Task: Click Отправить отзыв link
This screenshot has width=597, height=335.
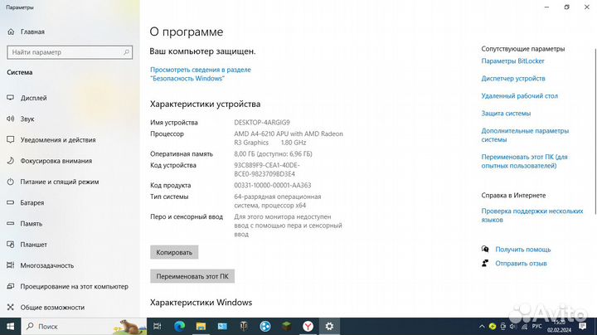Action: tap(521, 264)
